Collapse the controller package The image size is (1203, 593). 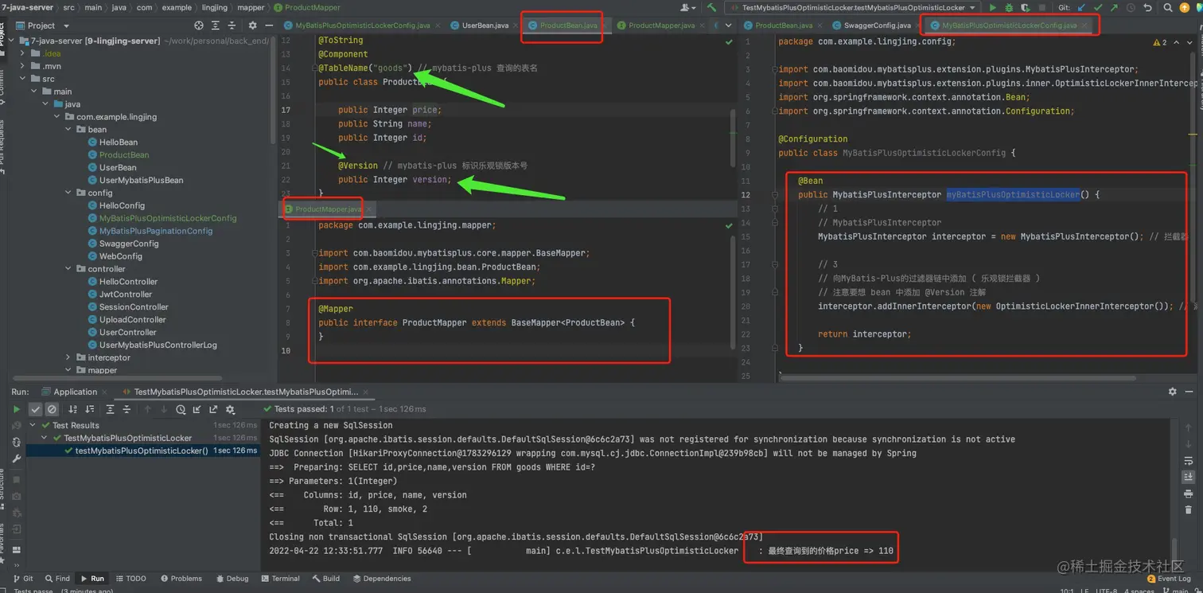tap(68, 269)
